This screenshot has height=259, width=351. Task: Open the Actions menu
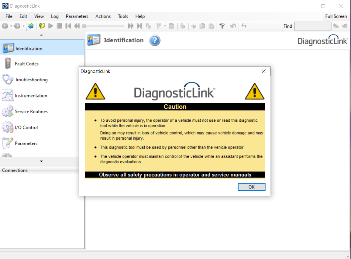click(x=103, y=16)
